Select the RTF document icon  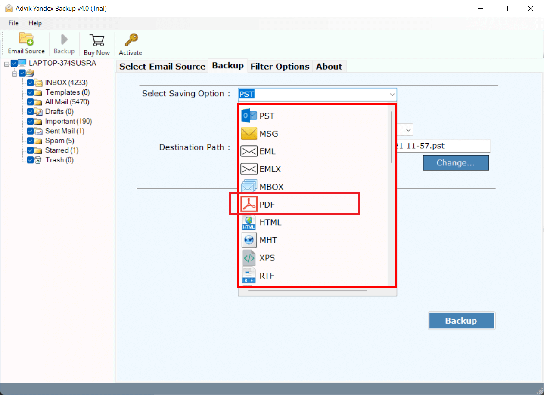(249, 275)
